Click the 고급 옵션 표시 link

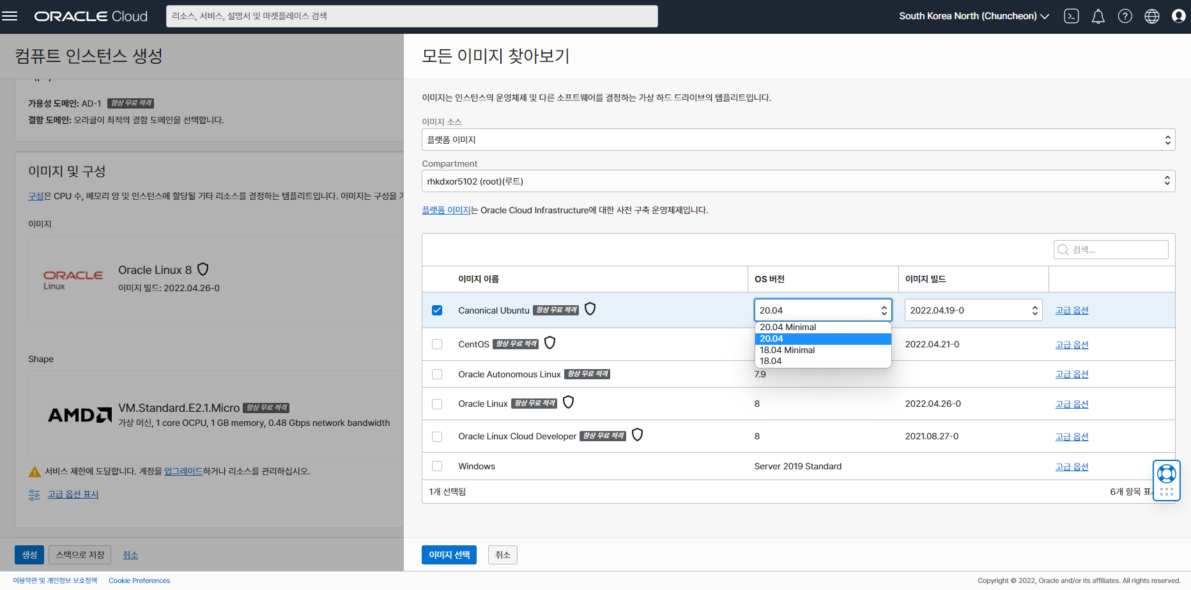(x=73, y=494)
